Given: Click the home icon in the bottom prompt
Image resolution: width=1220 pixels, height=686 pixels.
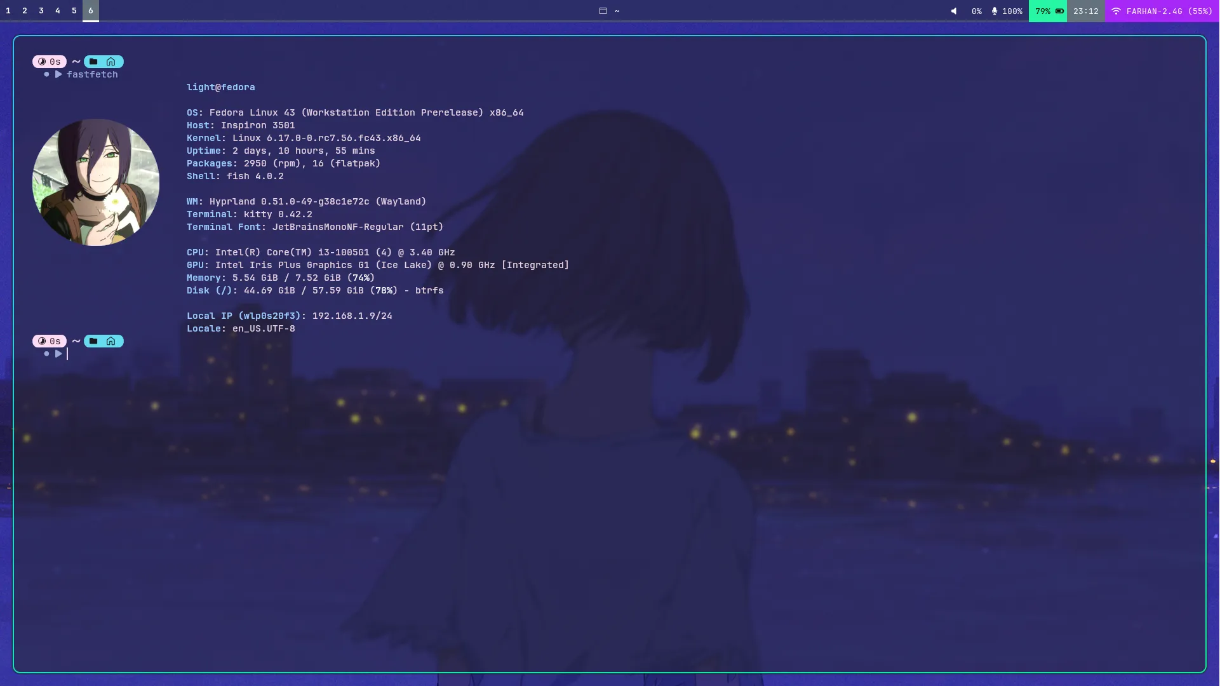Looking at the screenshot, I should 111,341.
